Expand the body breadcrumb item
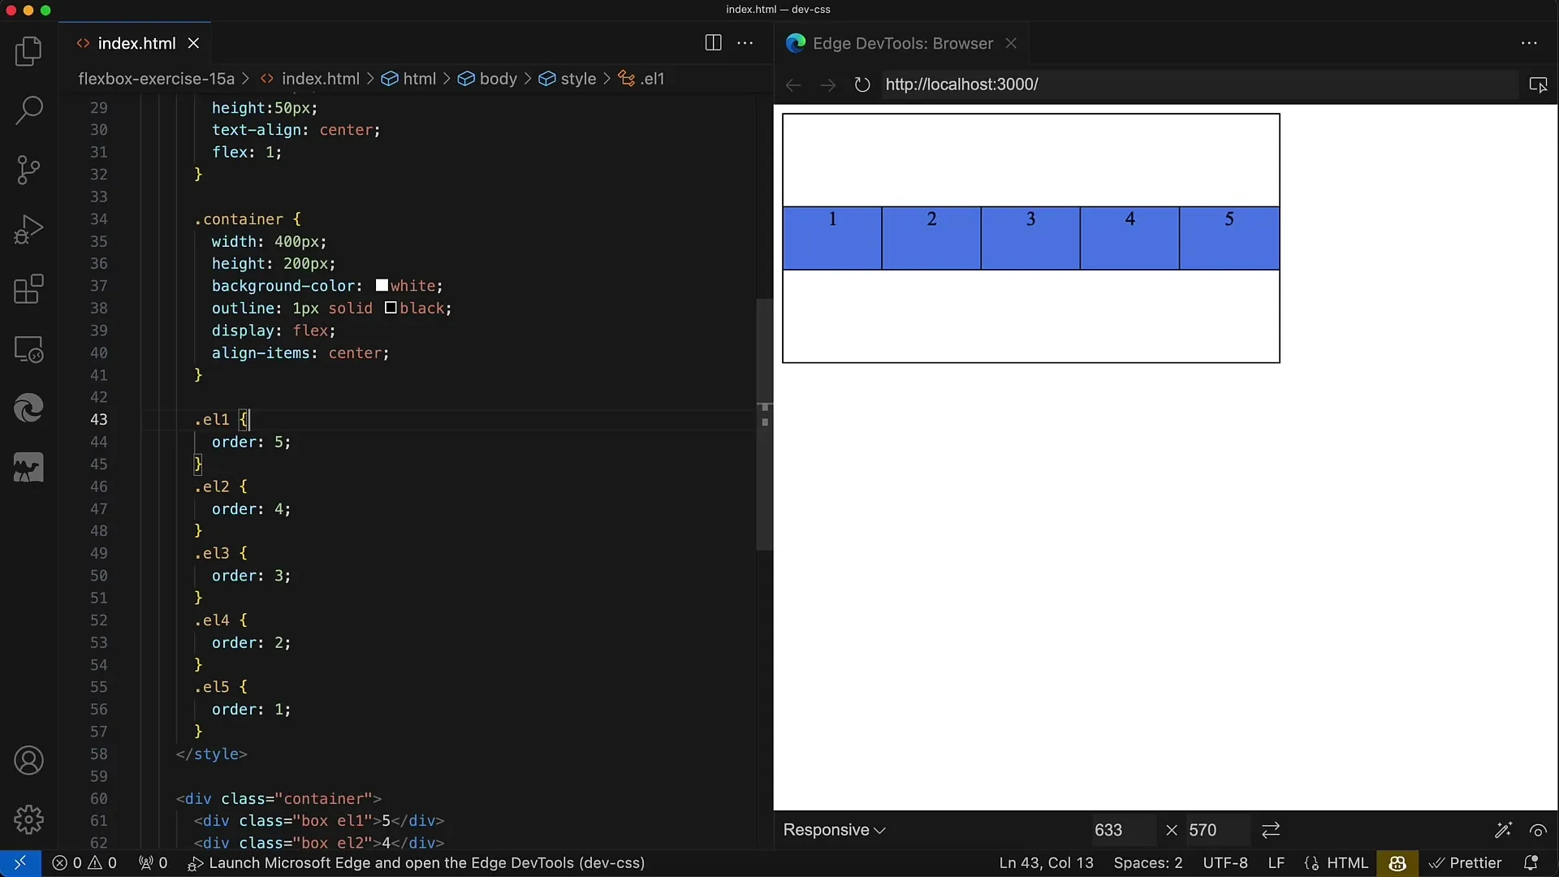This screenshot has width=1559, height=877. coord(498,79)
